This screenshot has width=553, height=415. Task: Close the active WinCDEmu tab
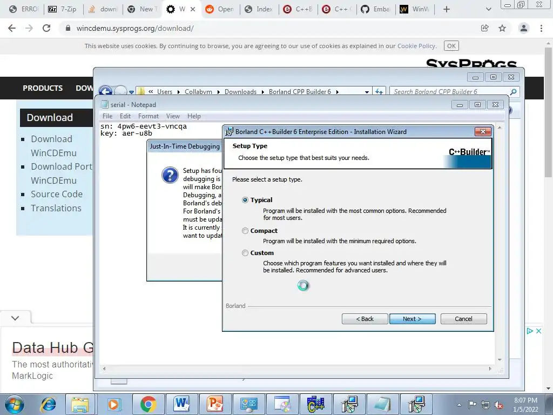click(193, 9)
